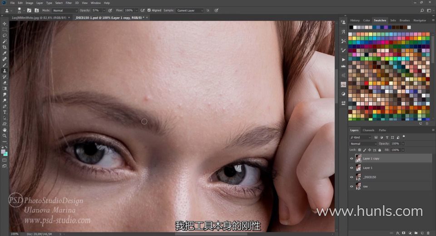436x236 pixels.
Task: Switch to the Channels tab
Action: (368, 130)
